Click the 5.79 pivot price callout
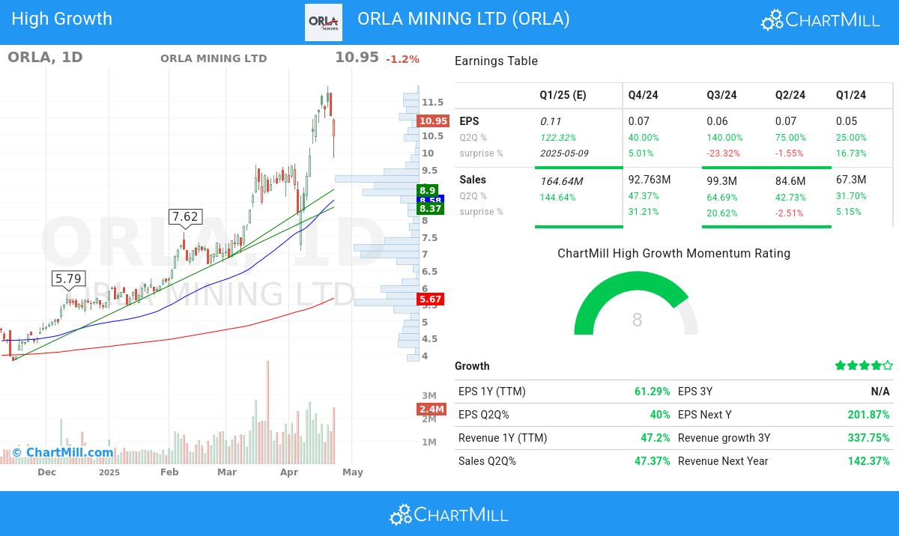Screen dimensions: 899x536 tap(67, 279)
